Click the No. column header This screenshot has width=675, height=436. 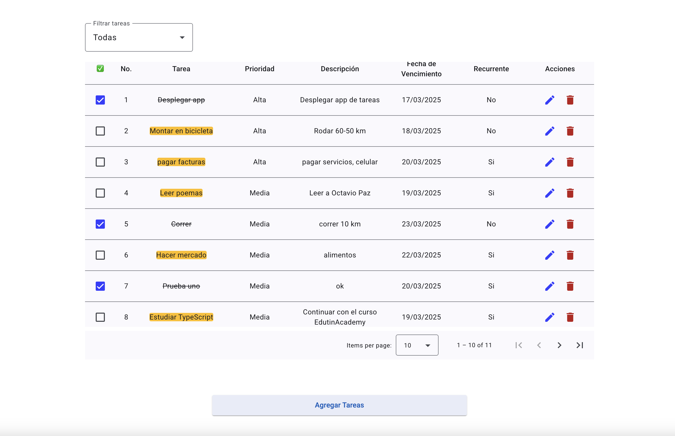(126, 69)
